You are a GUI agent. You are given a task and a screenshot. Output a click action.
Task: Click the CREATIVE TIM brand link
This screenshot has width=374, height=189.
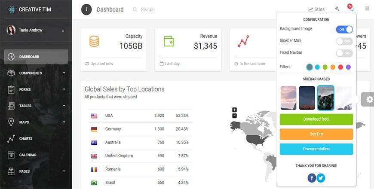click(35, 9)
